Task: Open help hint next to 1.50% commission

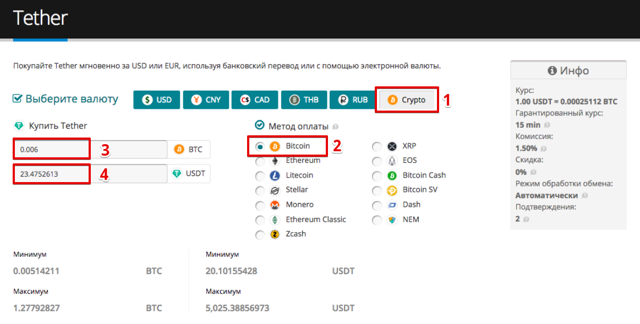Action: click(x=543, y=149)
